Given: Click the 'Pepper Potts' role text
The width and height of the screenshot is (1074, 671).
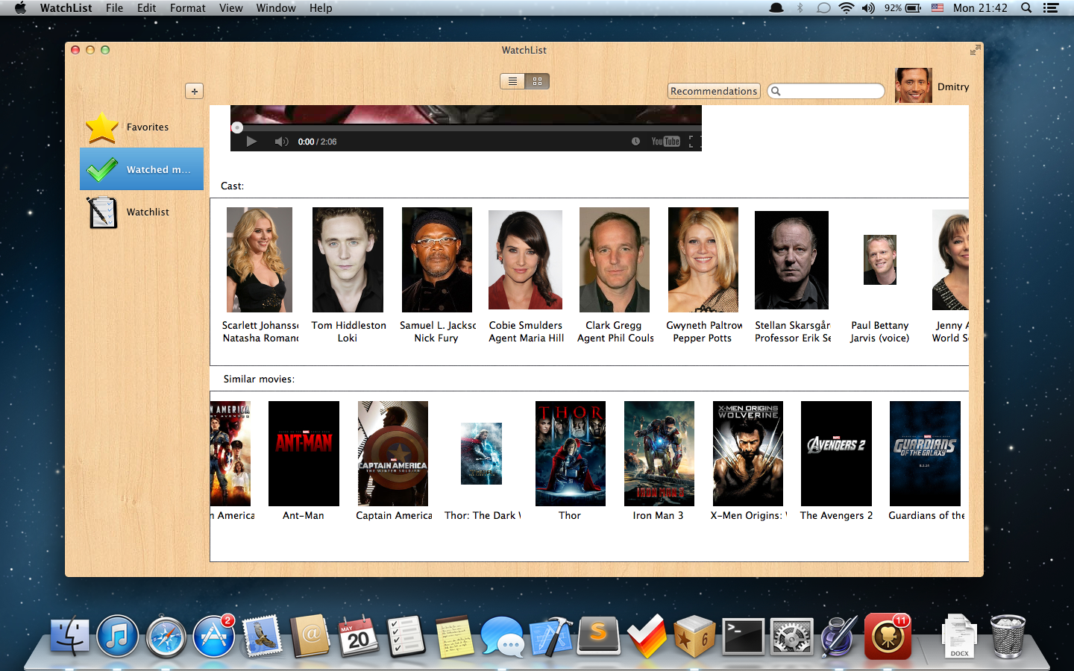Looking at the screenshot, I should click(703, 338).
